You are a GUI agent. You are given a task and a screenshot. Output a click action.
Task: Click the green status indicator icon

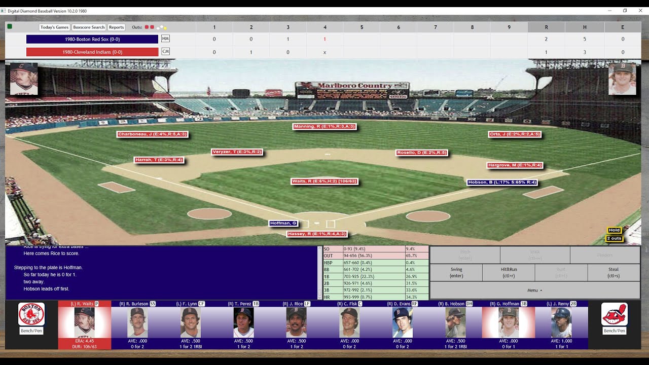[x=10, y=26]
